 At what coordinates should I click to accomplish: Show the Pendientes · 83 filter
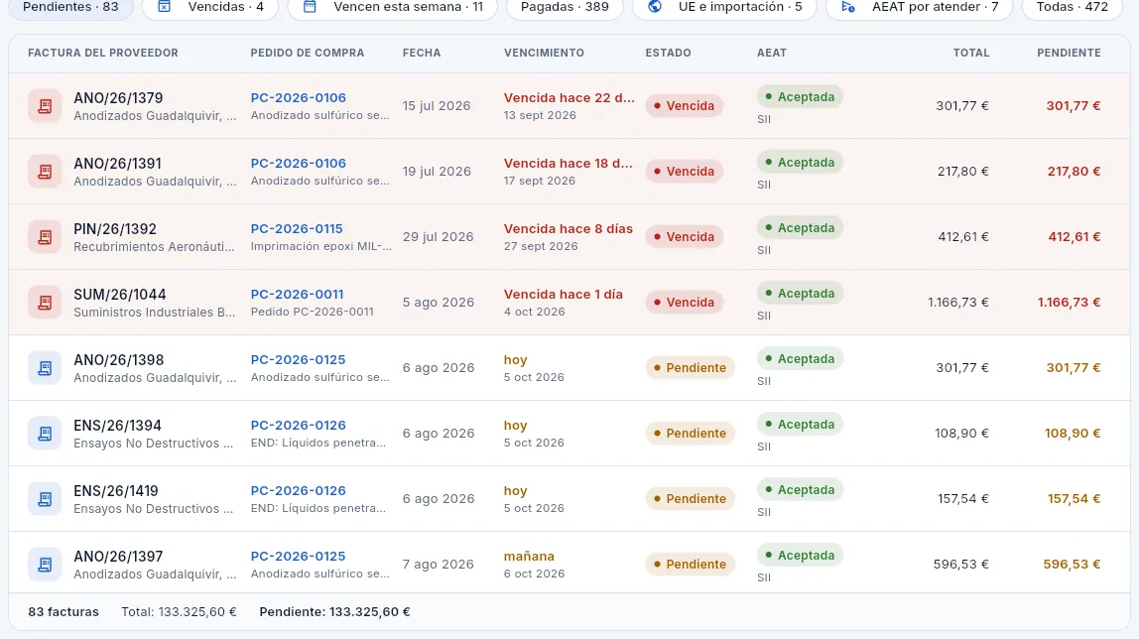coord(70,7)
